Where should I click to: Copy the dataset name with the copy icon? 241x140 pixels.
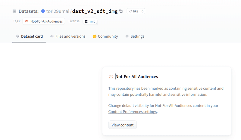tap(121, 11)
